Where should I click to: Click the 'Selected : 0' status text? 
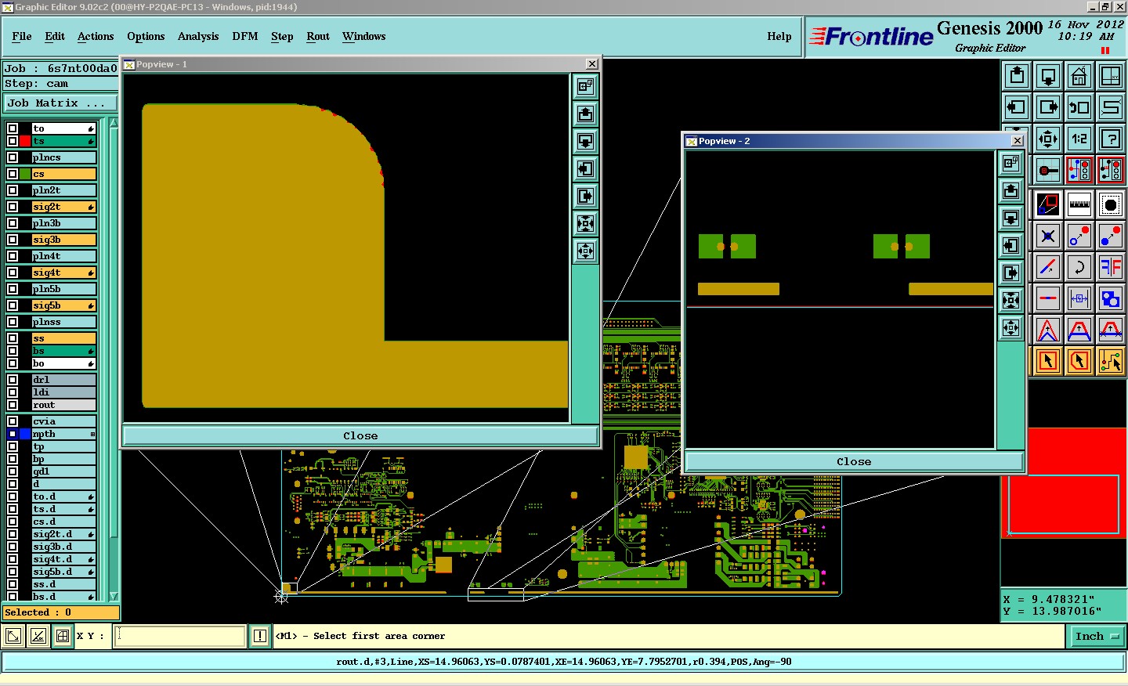pos(38,612)
